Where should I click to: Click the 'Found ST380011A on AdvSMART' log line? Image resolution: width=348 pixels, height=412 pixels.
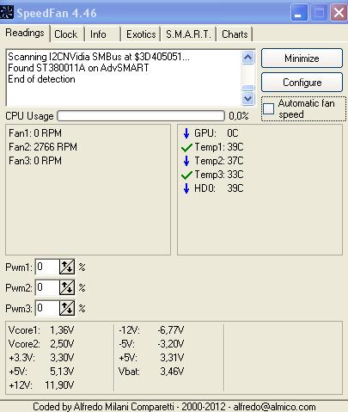click(78, 68)
